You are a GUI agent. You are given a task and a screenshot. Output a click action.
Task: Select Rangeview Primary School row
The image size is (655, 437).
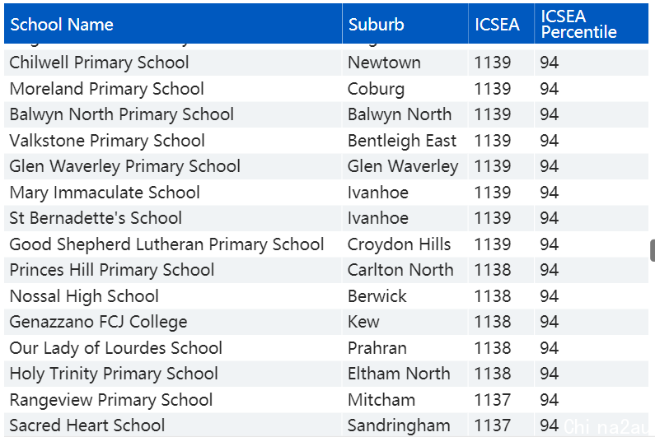(x=326, y=399)
